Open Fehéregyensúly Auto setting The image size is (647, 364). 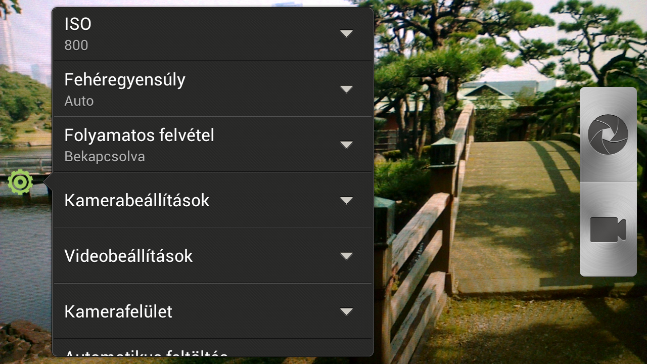click(x=213, y=89)
